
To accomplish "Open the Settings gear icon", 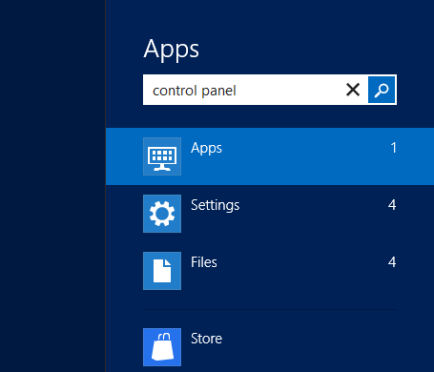I will click(162, 214).
